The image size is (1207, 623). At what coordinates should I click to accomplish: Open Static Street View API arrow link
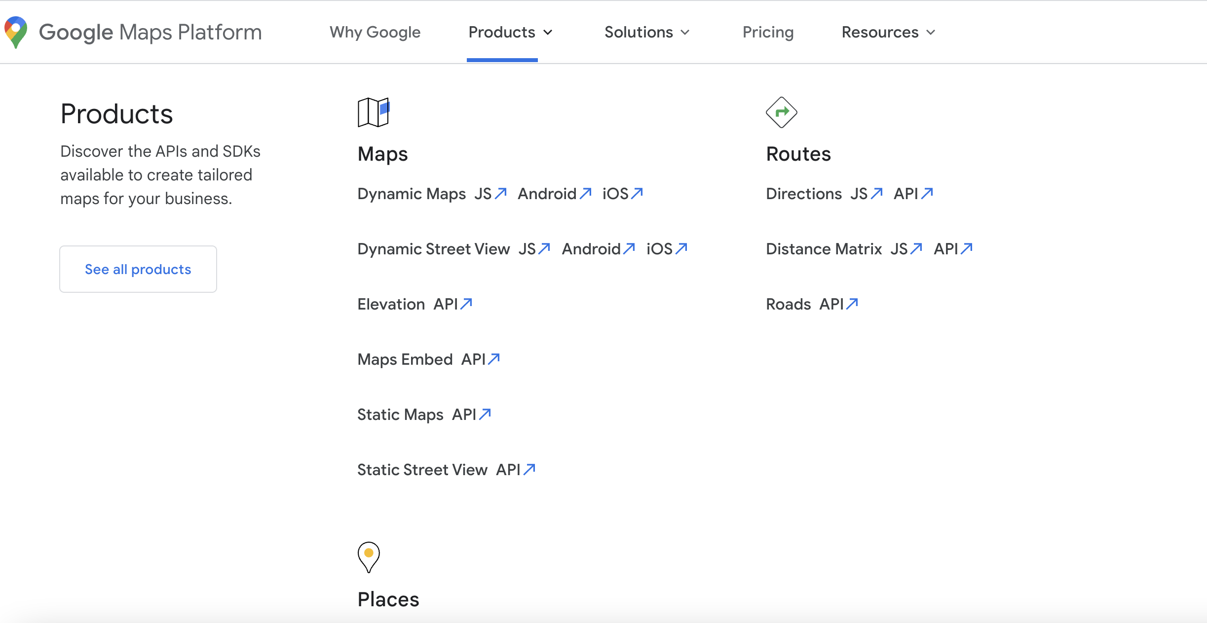[529, 469]
